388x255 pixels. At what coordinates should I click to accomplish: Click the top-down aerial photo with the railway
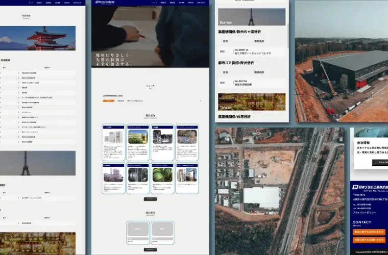(x=280, y=191)
